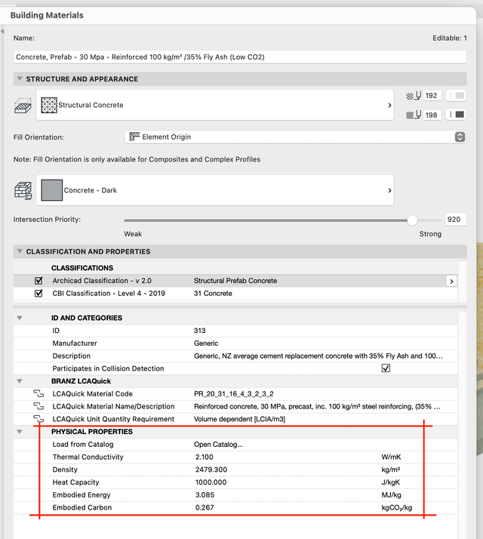Uncheck CBI Classification - Level 4 - 2019 checkbox
This screenshot has width=483, height=539.
click(x=38, y=293)
